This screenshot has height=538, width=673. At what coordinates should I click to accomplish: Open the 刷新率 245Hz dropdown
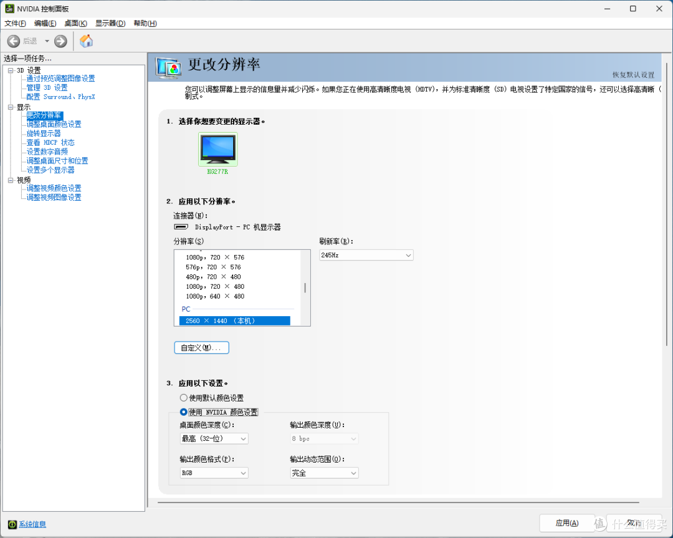(x=366, y=255)
